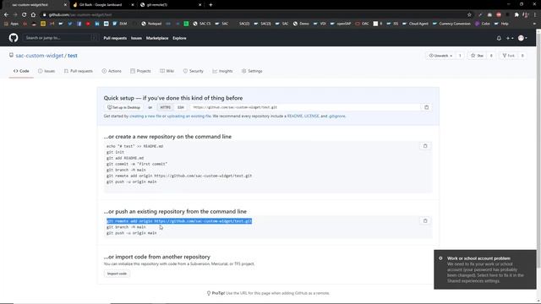The width and height of the screenshot is (541, 304).
Task: Click the Import code button
Action: 117,274
